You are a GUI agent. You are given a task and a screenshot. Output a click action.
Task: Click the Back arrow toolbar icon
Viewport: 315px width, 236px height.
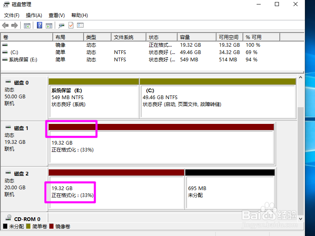point(5,25)
